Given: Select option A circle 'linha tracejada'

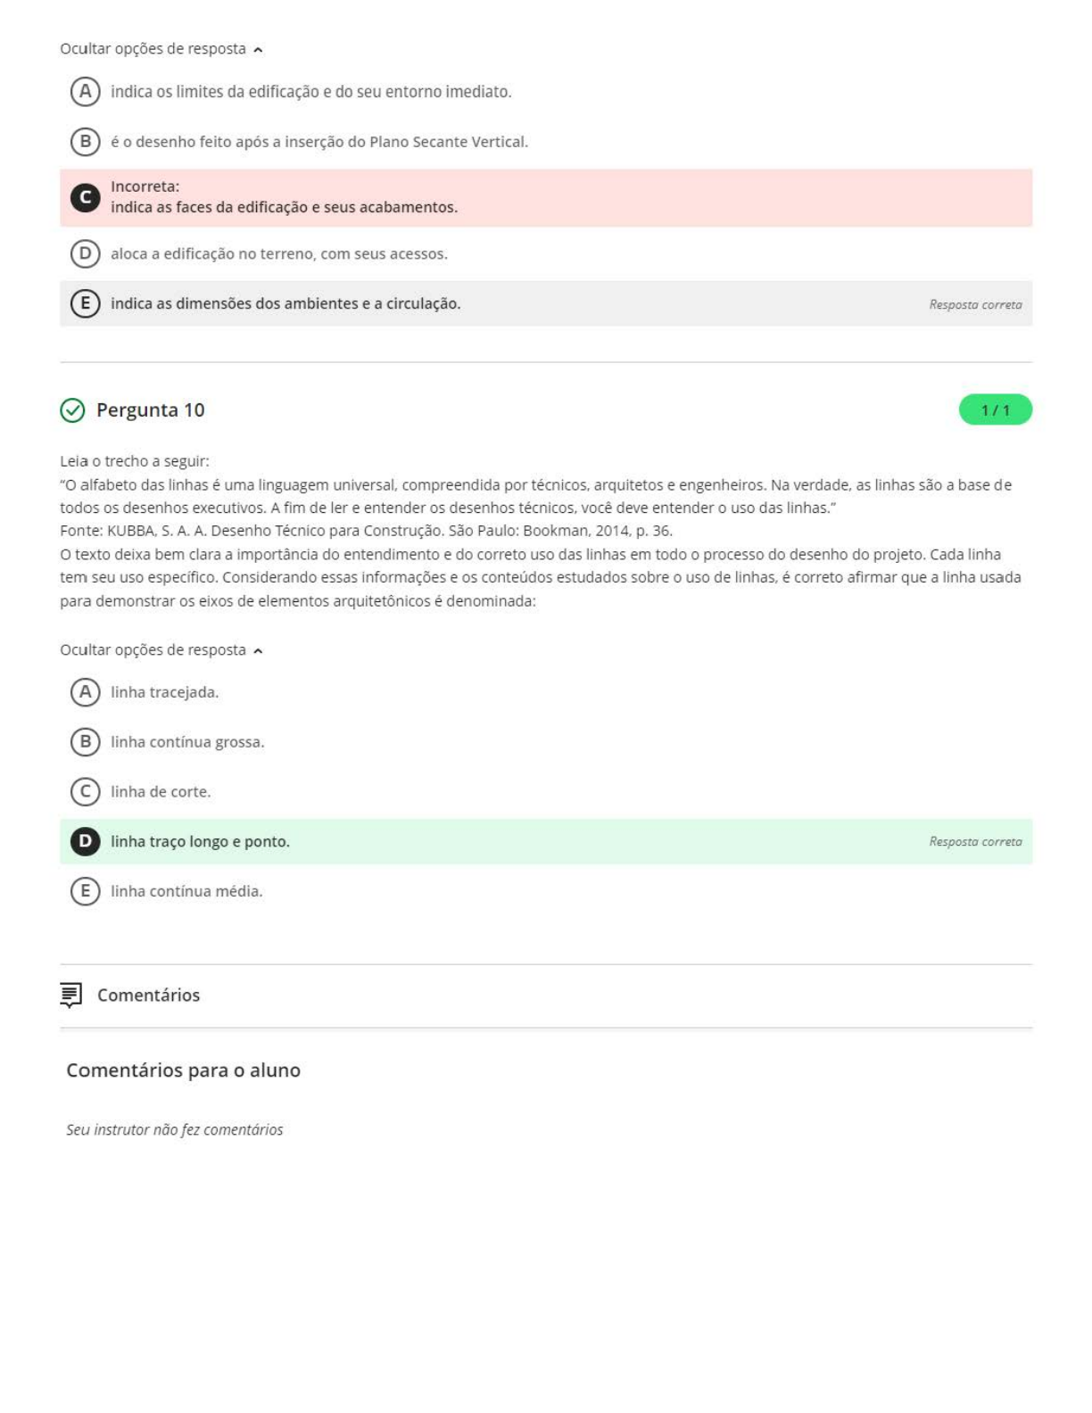Looking at the screenshot, I should (x=85, y=692).
